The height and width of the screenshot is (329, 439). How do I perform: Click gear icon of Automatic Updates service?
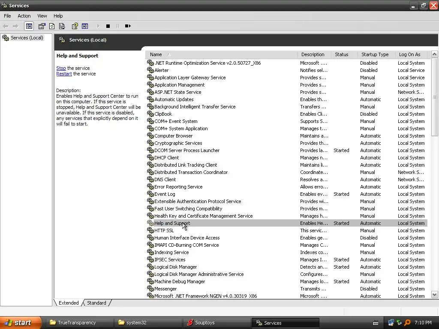pyautogui.click(x=150, y=99)
